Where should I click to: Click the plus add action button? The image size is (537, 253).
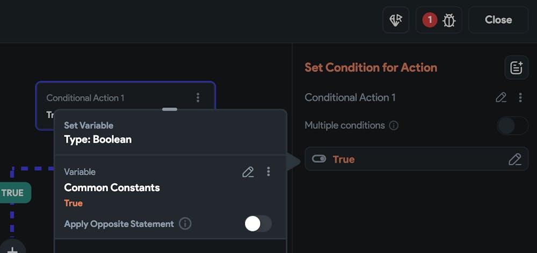point(12,249)
